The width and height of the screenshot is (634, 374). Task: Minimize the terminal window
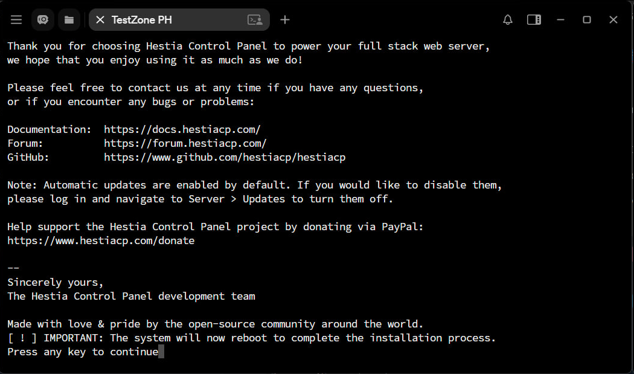pyautogui.click(x=561, y=20)
